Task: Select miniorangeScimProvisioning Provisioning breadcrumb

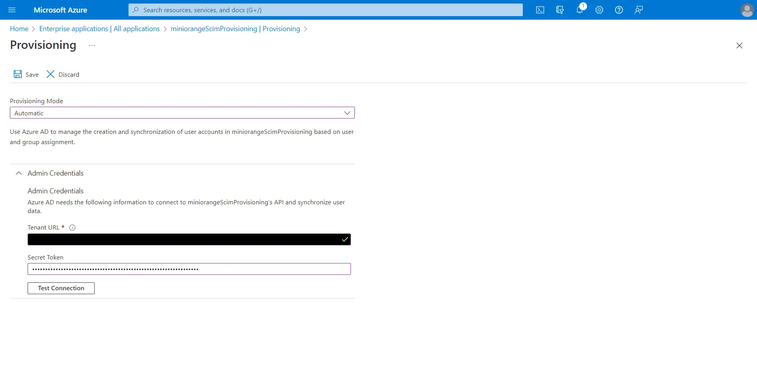Action: (x=235, y=28)
